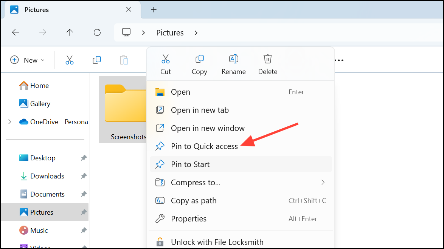Open the See more ellipsis menu
Image resolution: width=444 pixels, height=249 pixels.
click(x=338, y=60)
